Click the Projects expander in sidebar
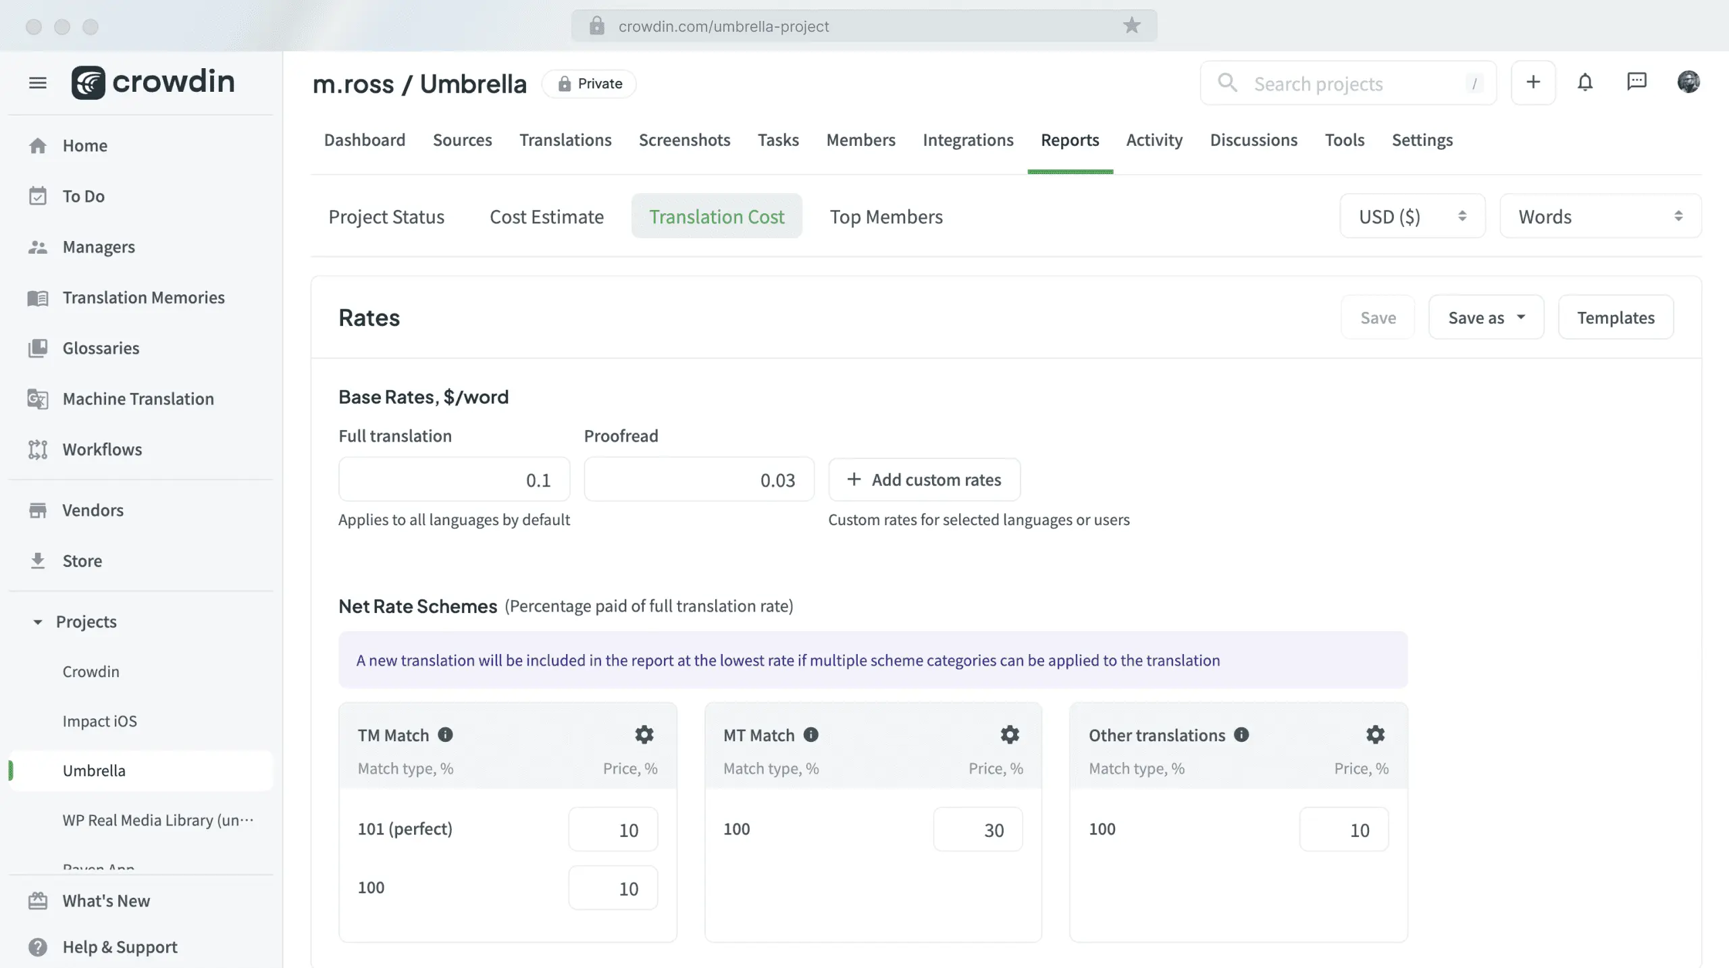The width and height of the screenshot is (1729, 968). click(36, 622)
